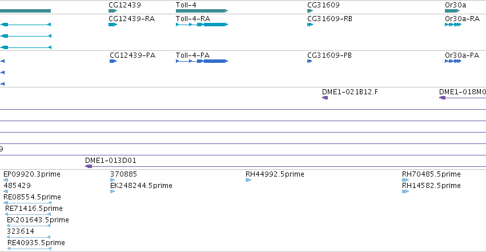Click the RH44992.5prime EST label

pyautogui.click(x=275, y=174)
